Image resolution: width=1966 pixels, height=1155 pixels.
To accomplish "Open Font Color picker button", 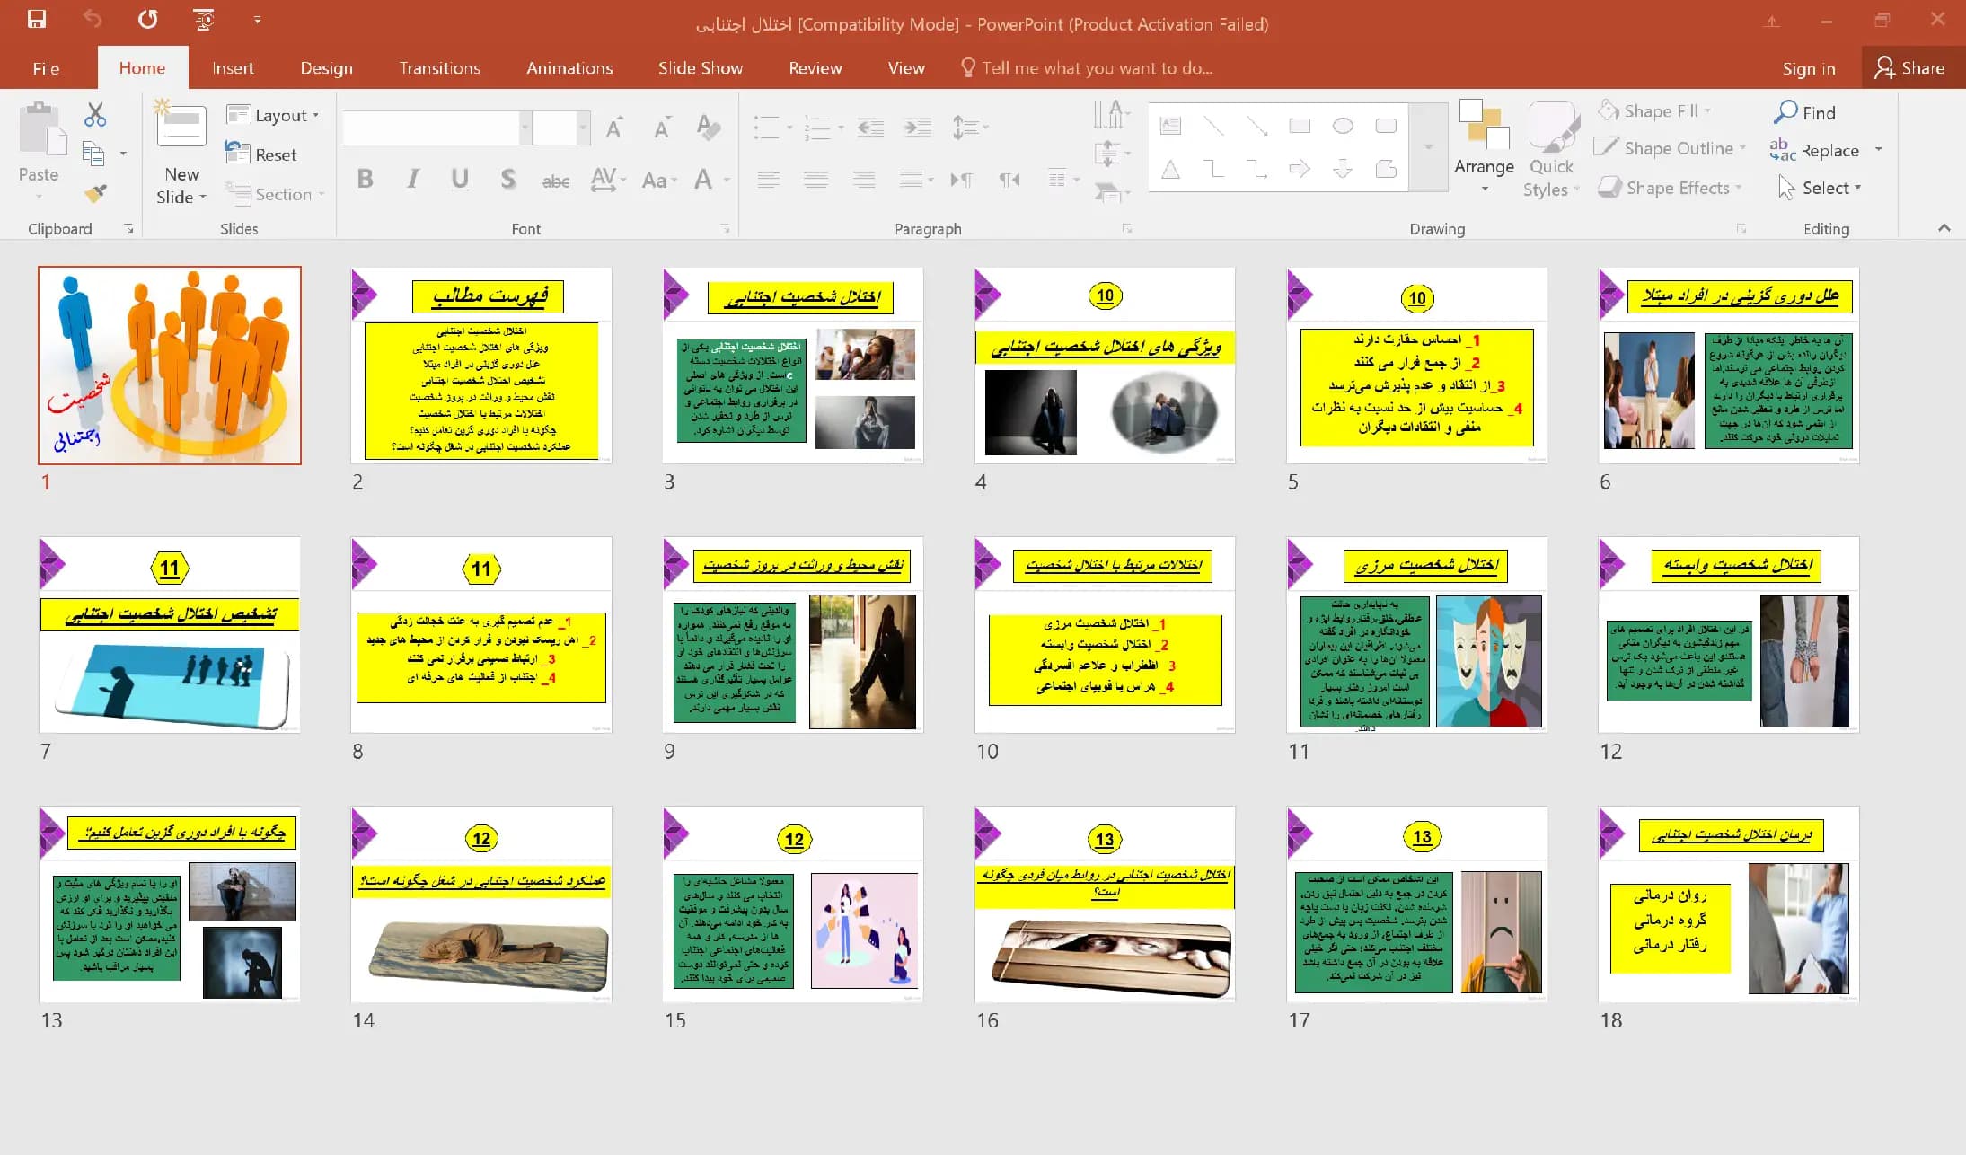I will point(703,180).
